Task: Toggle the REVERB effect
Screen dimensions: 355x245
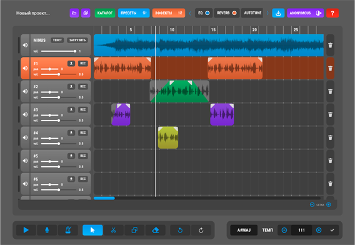Action: pyautogui.click(x=226, y=13)
